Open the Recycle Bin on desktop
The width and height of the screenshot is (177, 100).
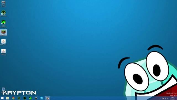tap(3, 90)
